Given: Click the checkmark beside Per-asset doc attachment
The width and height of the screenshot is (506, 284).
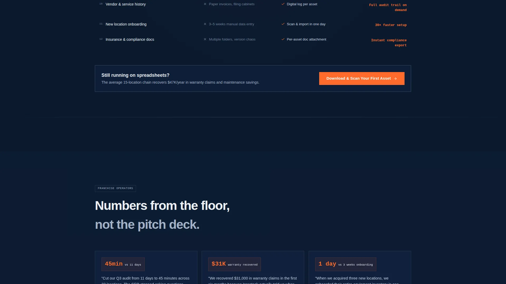Looking at the screenshot, I should pyautogui.click(x=283, y=39).
